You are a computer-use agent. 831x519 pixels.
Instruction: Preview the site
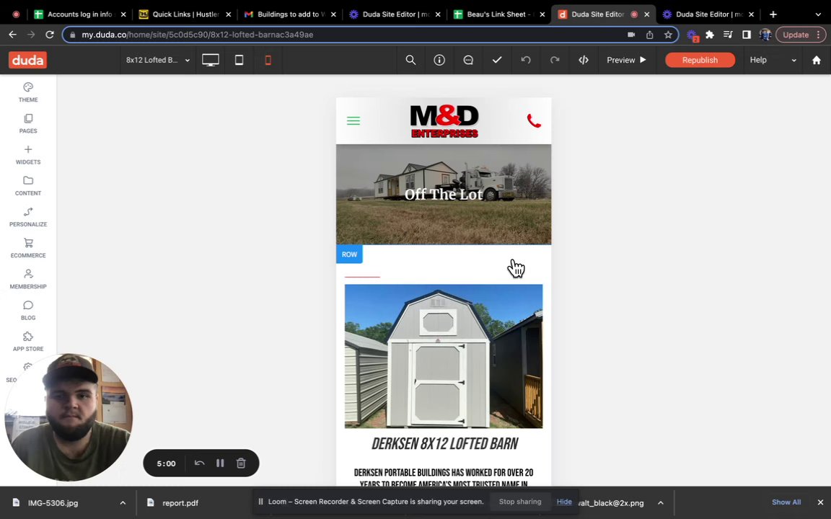(x=626, y=60)
